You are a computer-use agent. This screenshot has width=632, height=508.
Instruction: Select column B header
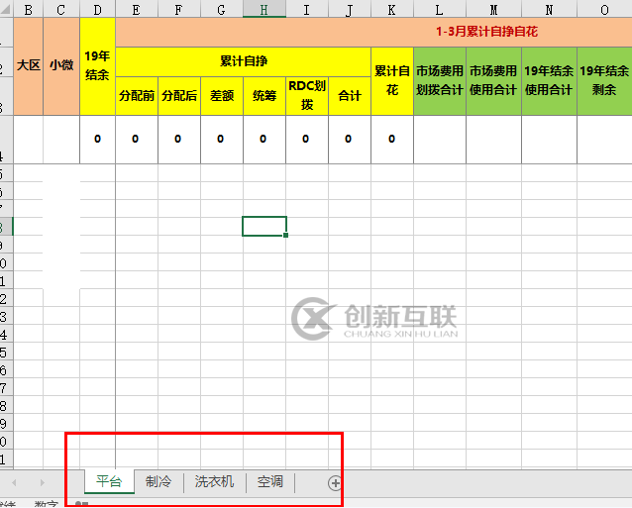[x=28, y=9]
